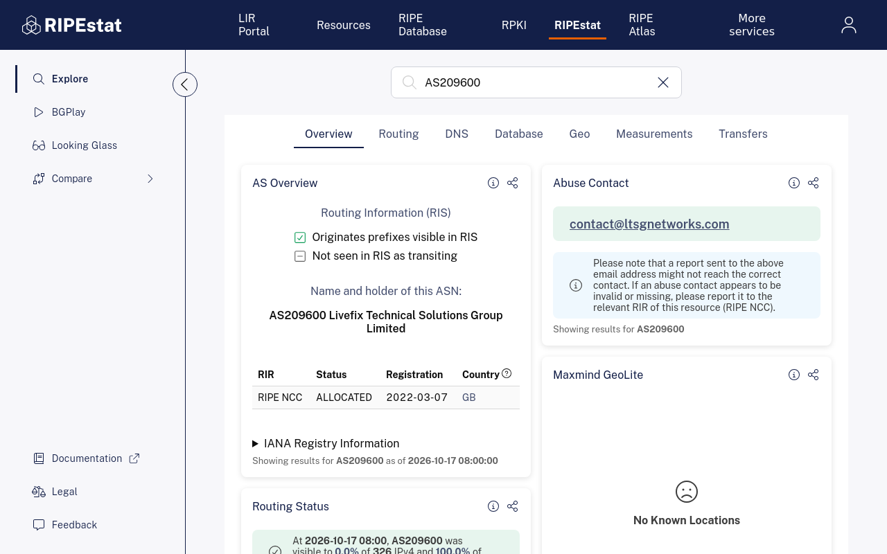Go to RIPE Atlas in the top navigation

[642, 25]
